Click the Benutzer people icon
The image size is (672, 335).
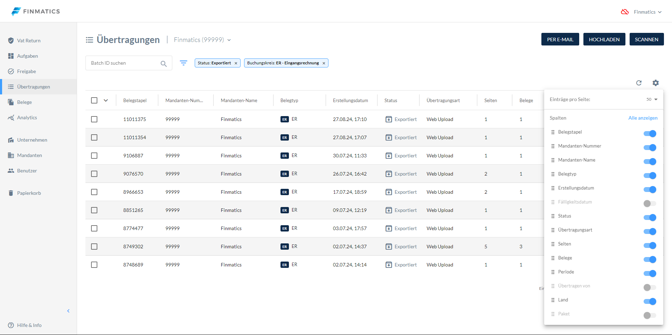pos(11,171)
